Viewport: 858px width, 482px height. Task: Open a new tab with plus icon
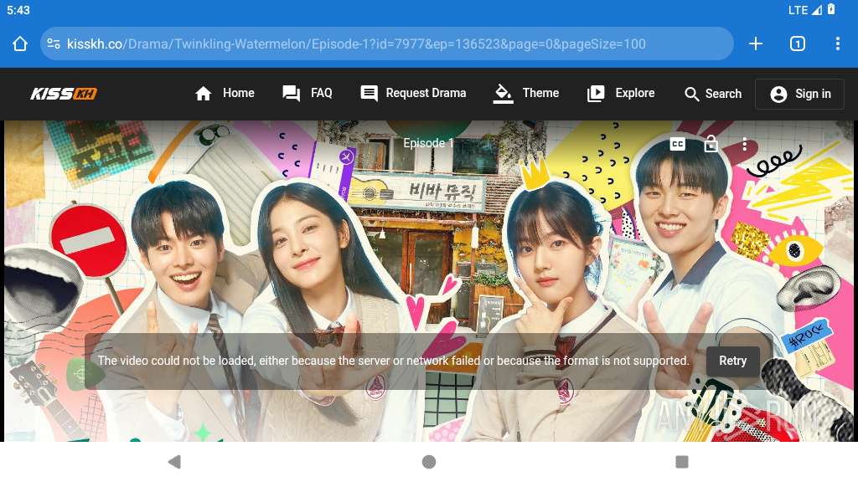756,44
